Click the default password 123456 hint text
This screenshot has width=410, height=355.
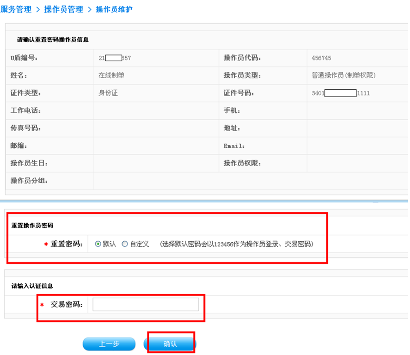(x=236, y=244)
